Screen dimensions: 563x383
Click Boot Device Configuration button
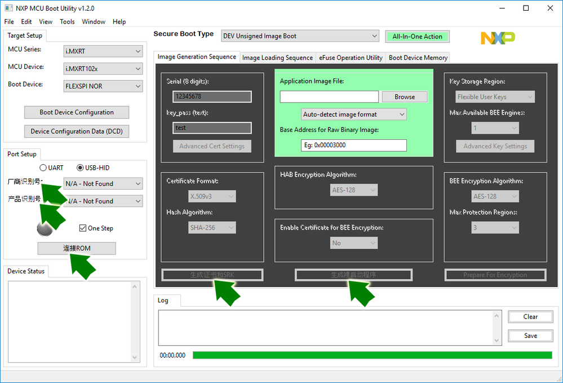pyautogui.click(x=77, y=112)
